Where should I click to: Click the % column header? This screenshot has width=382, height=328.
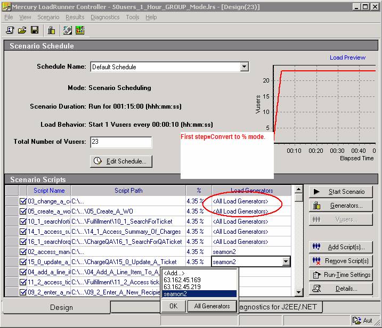[x=199, y=191]
